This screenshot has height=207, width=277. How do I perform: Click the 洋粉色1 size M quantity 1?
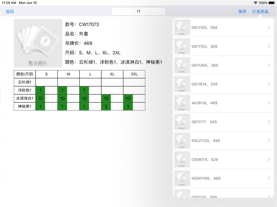[62, 90]
